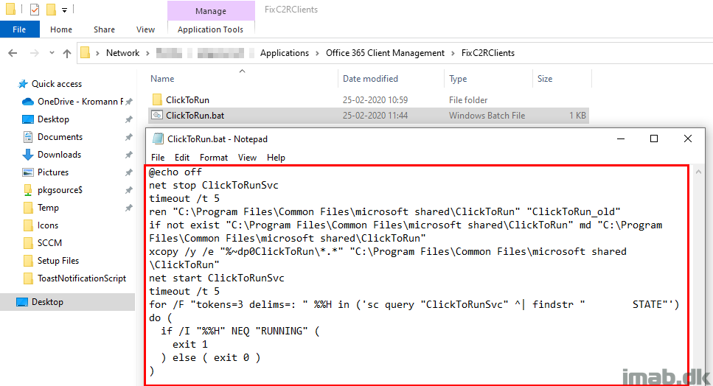Open the Icons folder in sidebar

pos(48,225)
